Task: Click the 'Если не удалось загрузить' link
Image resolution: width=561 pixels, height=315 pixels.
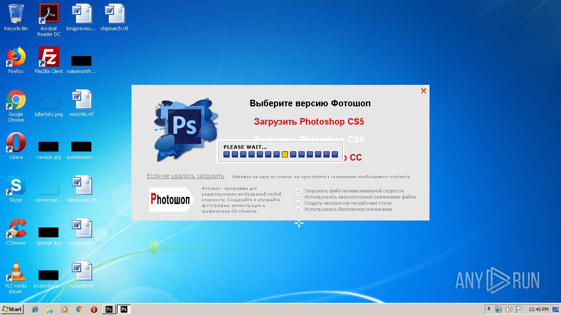Action: [x=185, y=176]
